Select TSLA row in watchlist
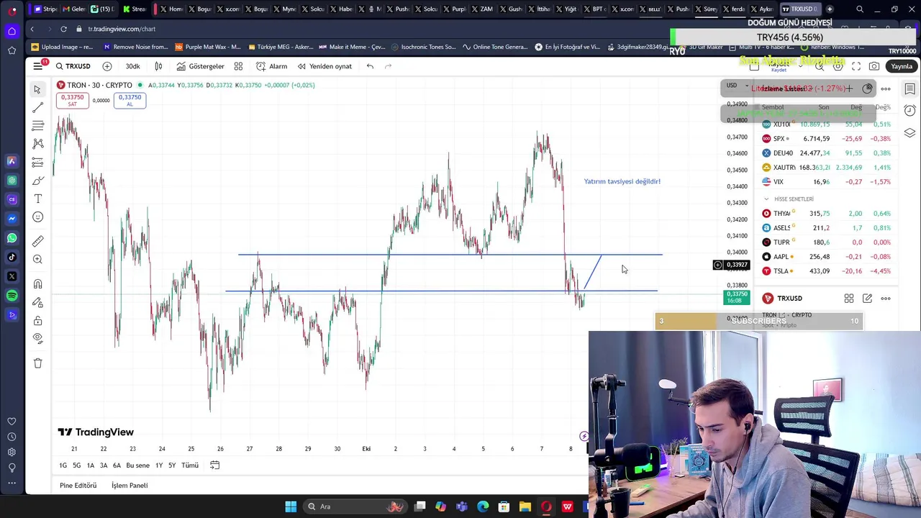The width and height of the screenshot is (921, 518). tap(827, 271)
